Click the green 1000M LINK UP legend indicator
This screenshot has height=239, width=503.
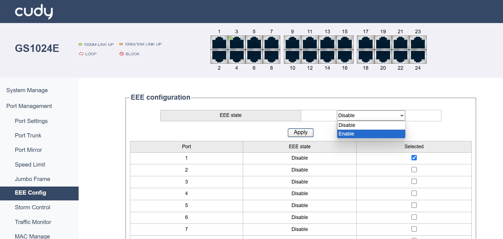80,44
